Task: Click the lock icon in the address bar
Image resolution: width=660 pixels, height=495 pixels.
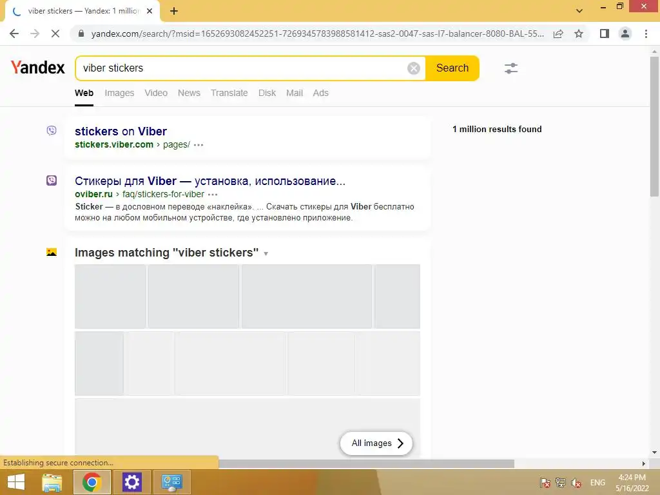Action: click(x=81, y=34)
